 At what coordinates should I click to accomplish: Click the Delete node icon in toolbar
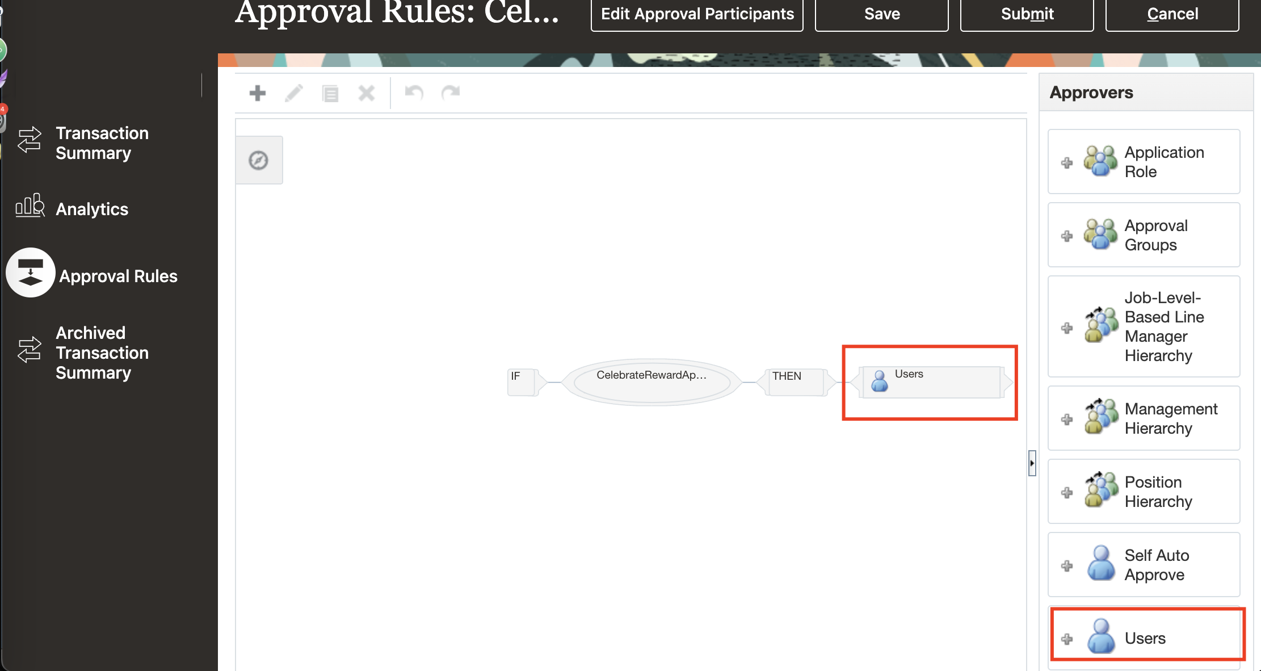(367, 93)
